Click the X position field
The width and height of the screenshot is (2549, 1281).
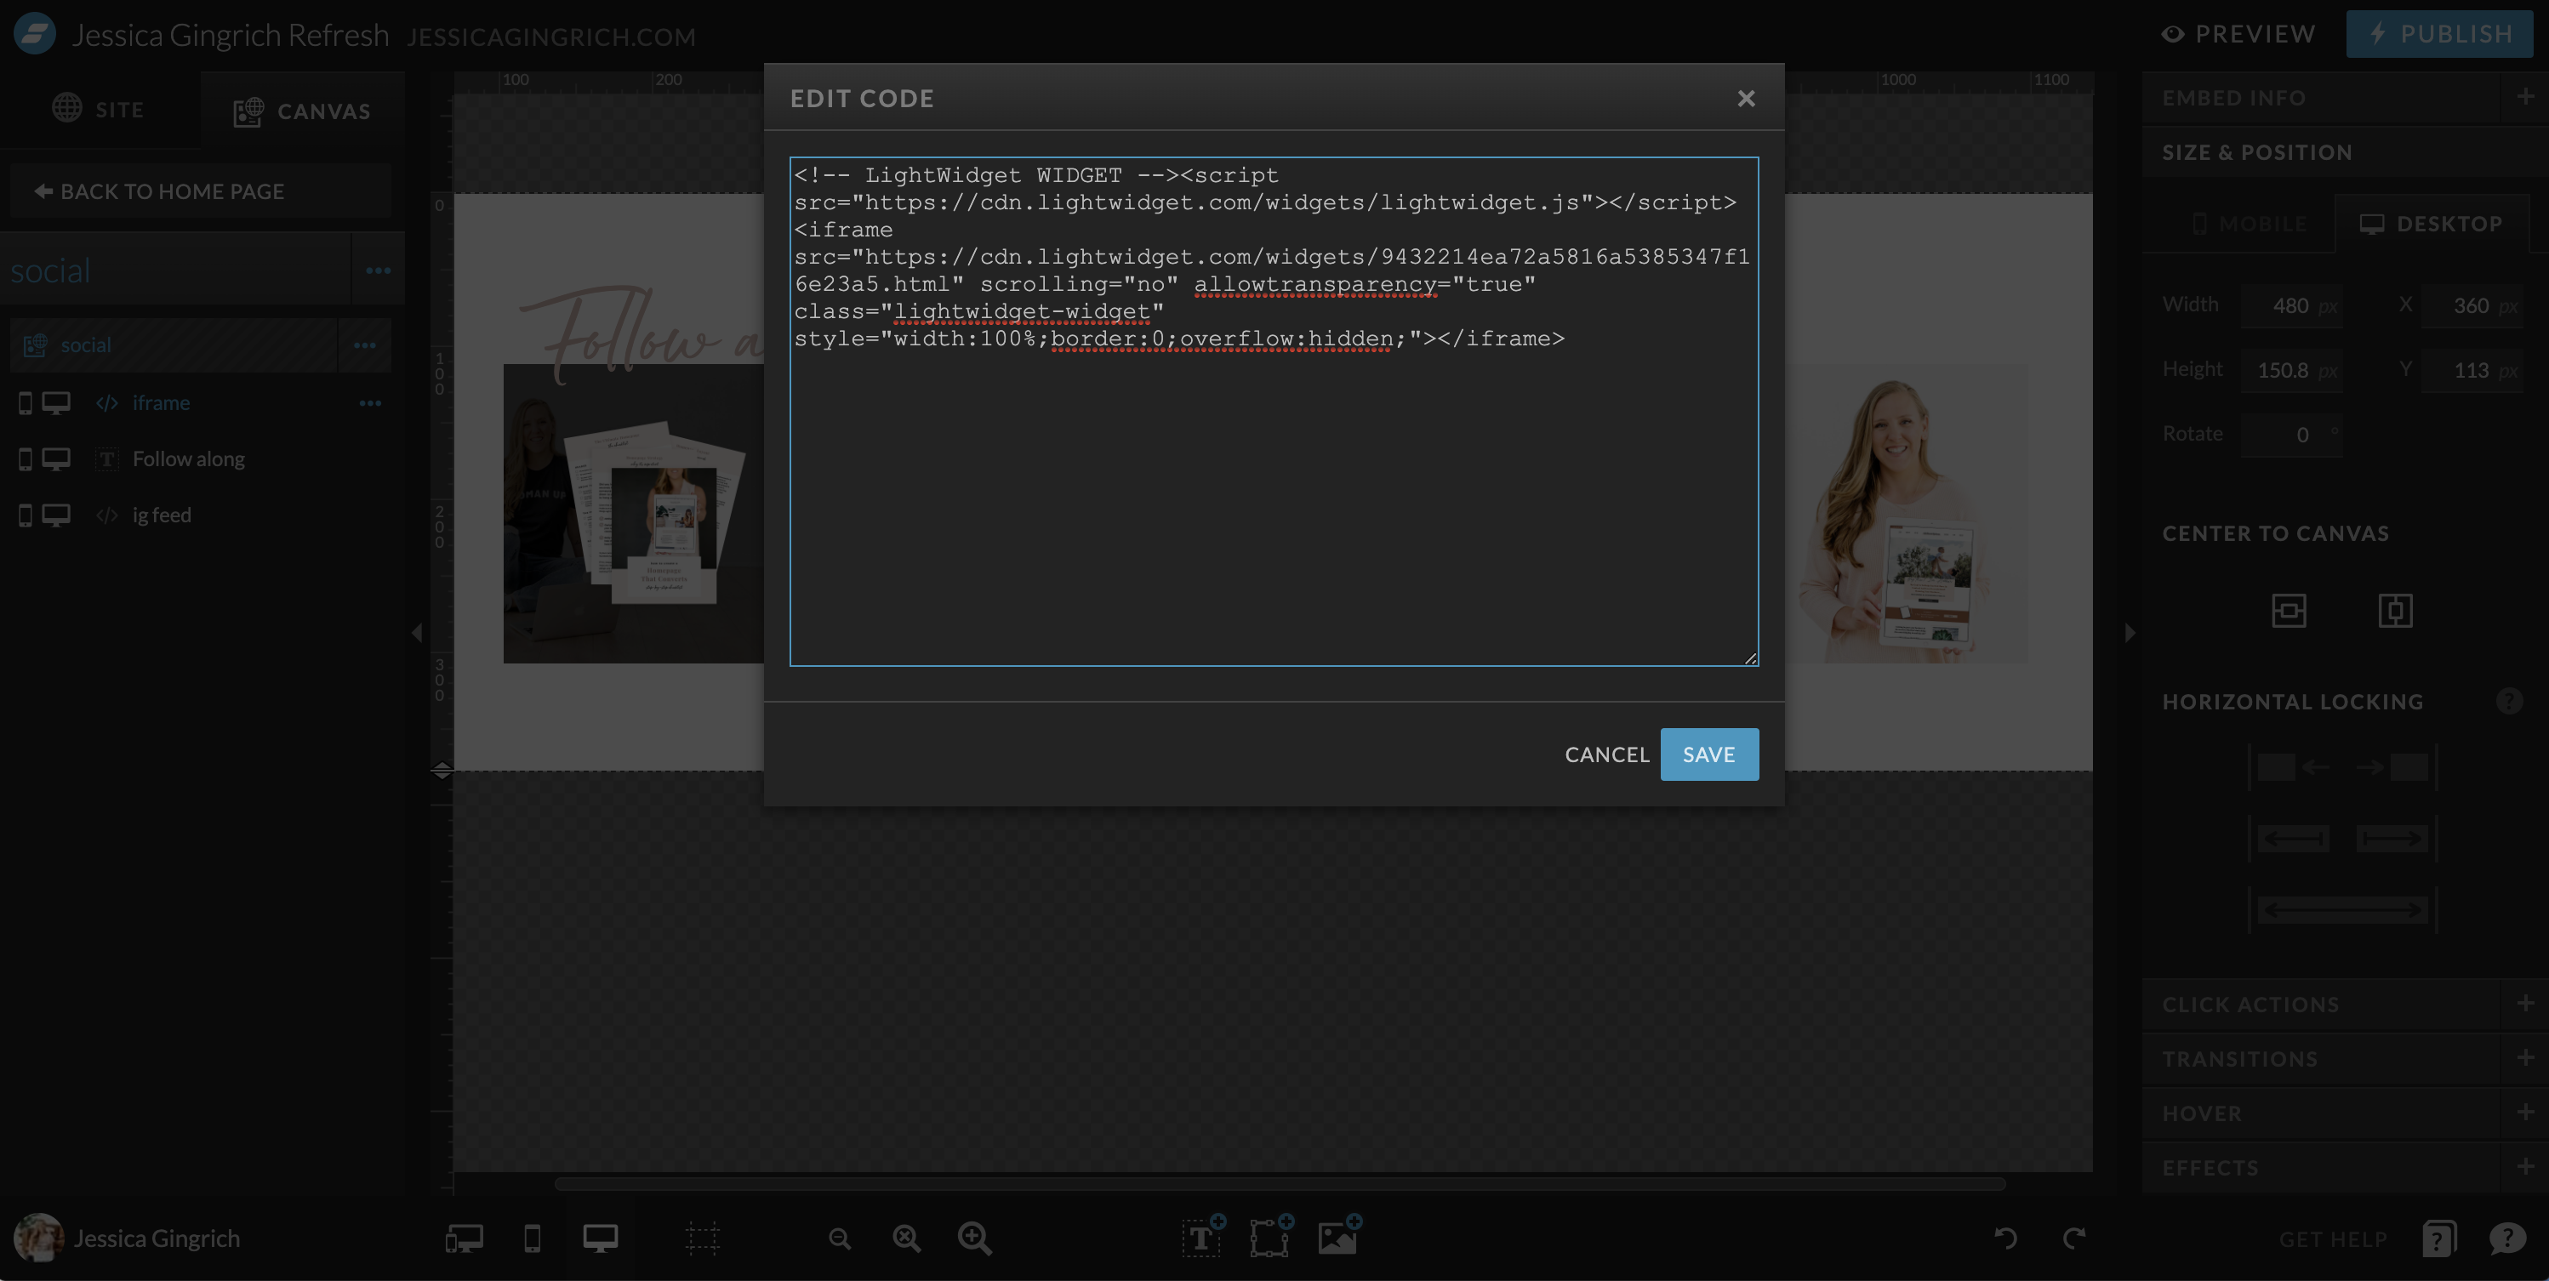point(2471,305)
